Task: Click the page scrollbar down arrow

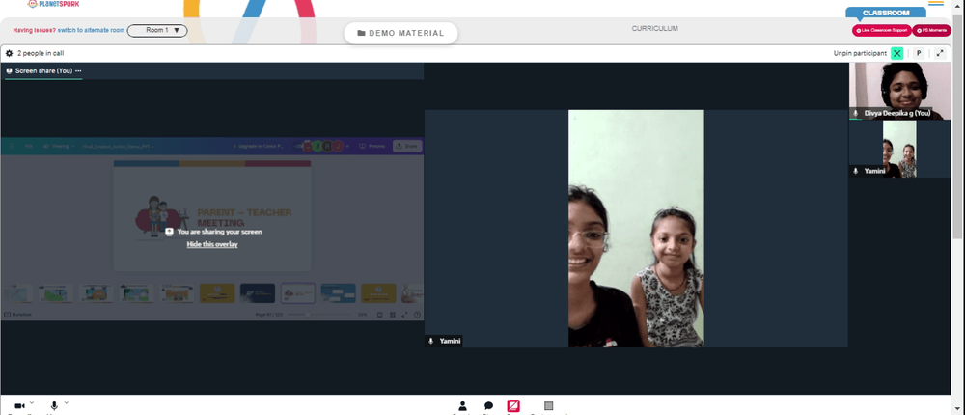Action: click(957, 407)
